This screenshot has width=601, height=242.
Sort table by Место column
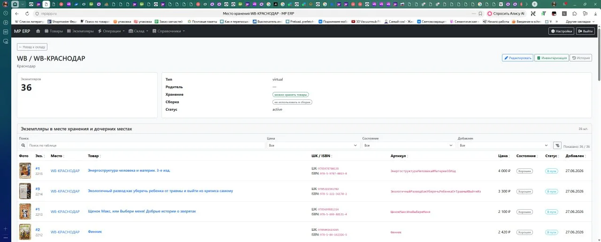coord(57,156)
